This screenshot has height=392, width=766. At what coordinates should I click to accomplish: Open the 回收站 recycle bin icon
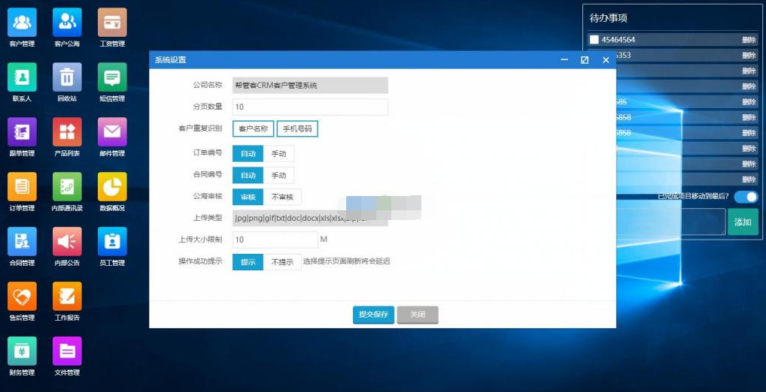[x=67, y=77]
